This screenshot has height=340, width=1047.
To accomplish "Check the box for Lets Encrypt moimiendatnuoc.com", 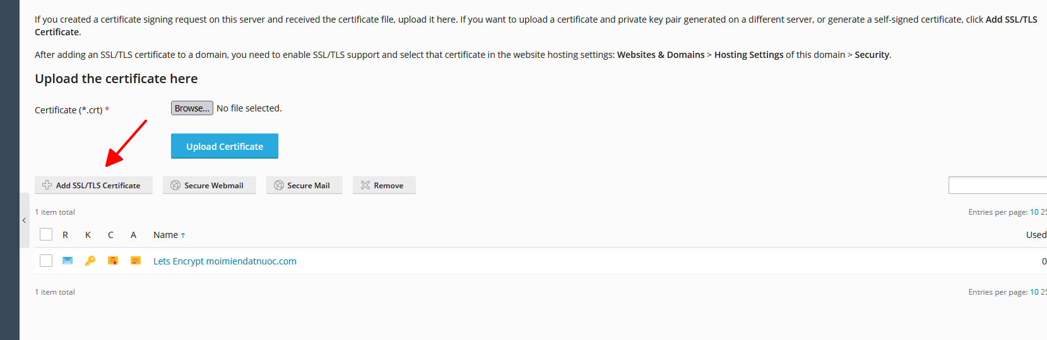I will point(46,261).
